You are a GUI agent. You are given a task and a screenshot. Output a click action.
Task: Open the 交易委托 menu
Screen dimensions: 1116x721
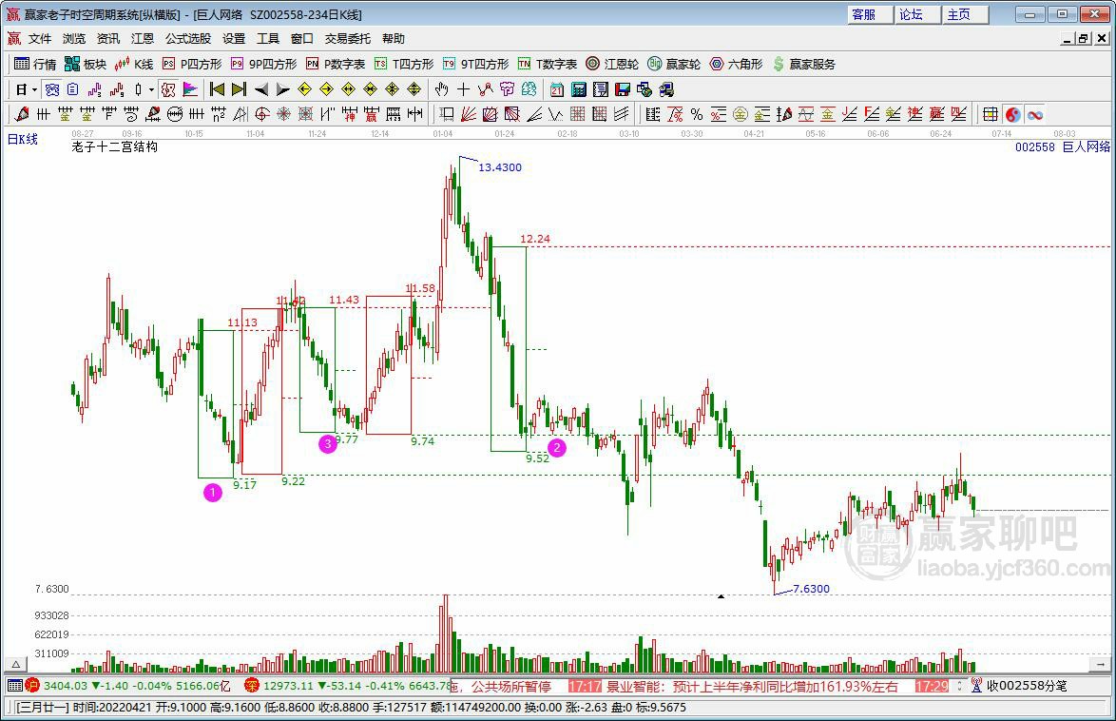(x=348, y=38)
